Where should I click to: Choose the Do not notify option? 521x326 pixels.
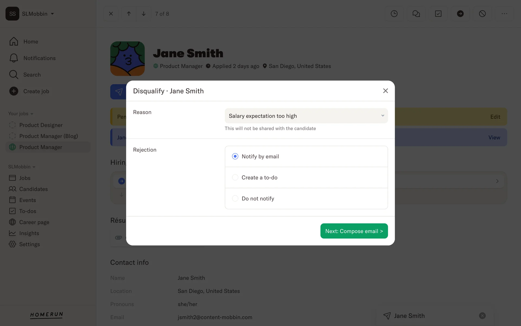235,199
